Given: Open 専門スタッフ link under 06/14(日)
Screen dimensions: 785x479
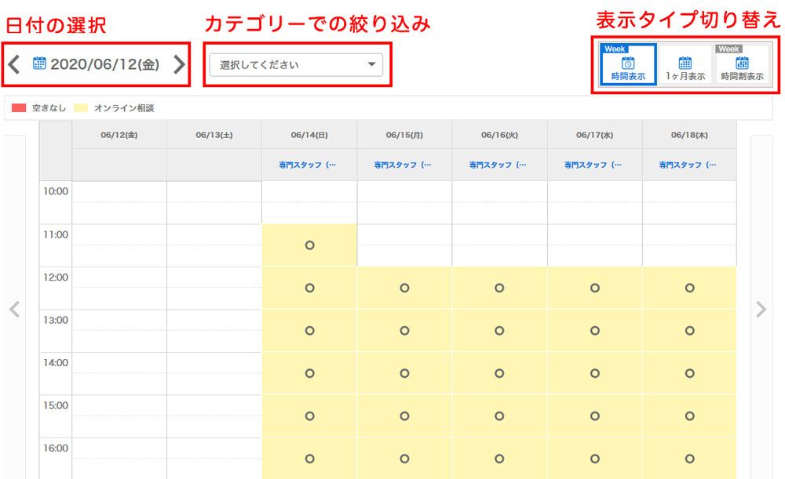Looking at the screenshot, I should coord(309,165).
